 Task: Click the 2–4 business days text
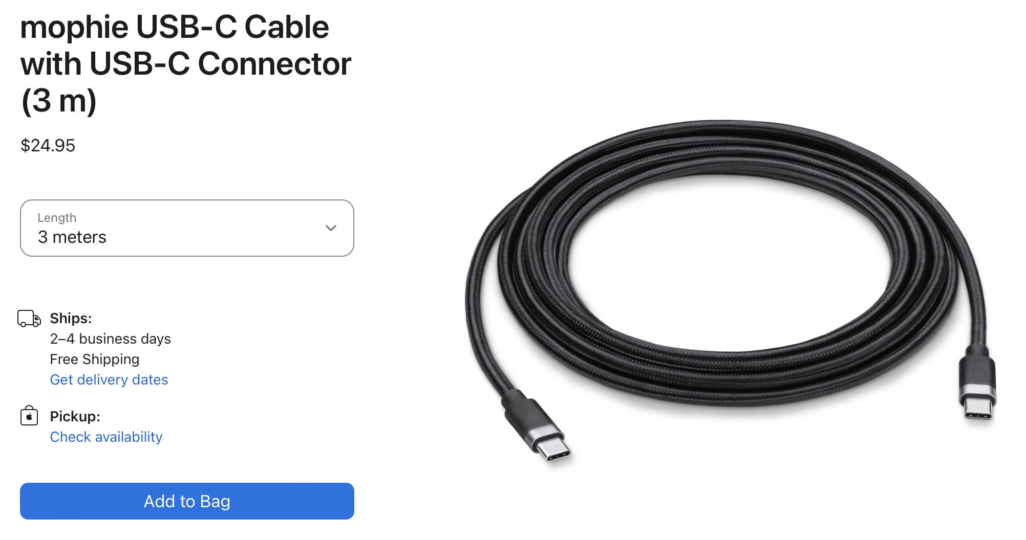point(111,339)
